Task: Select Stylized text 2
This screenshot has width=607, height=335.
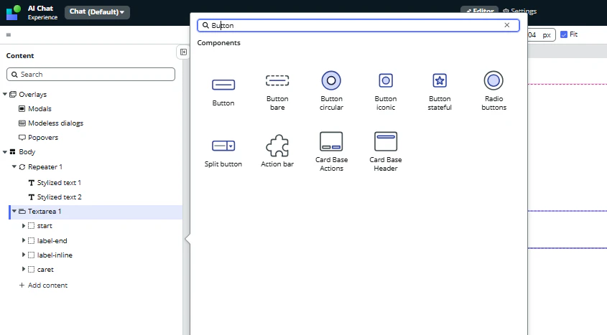Action: (59, 197)
